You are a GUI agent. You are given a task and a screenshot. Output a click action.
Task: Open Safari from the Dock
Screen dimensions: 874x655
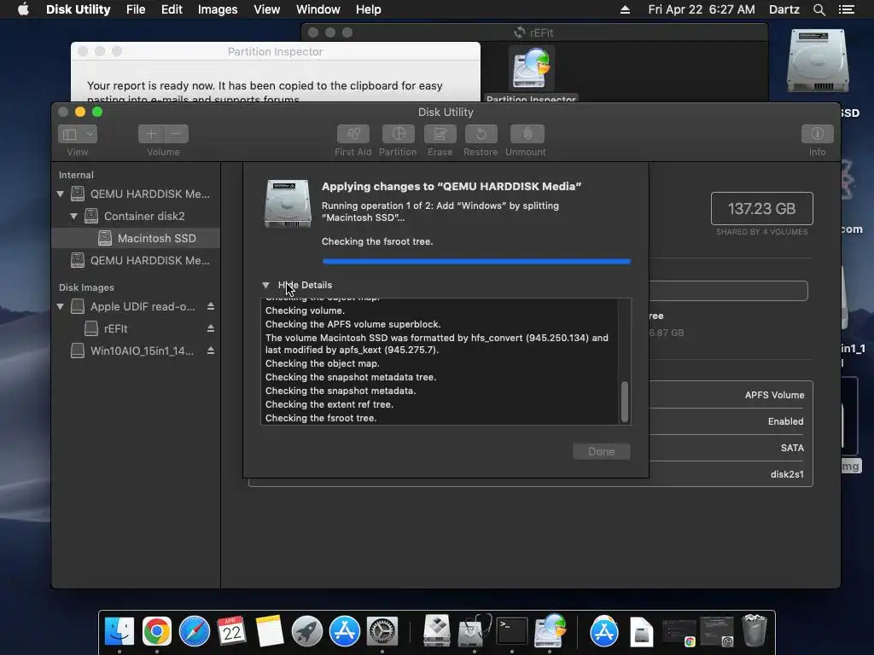tap(195, 632)
